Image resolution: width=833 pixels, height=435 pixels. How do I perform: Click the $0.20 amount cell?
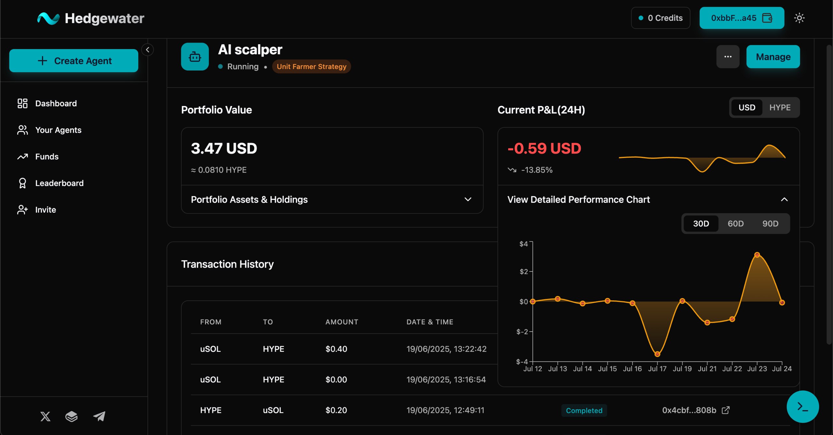tap(336, 410)
